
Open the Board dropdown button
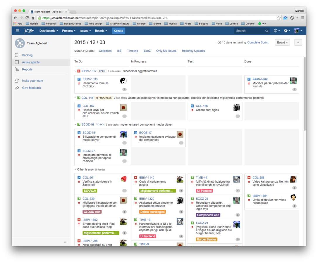282,42
